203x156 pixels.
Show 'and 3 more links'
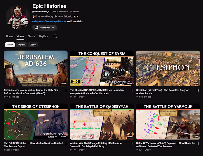coord(75,21)
